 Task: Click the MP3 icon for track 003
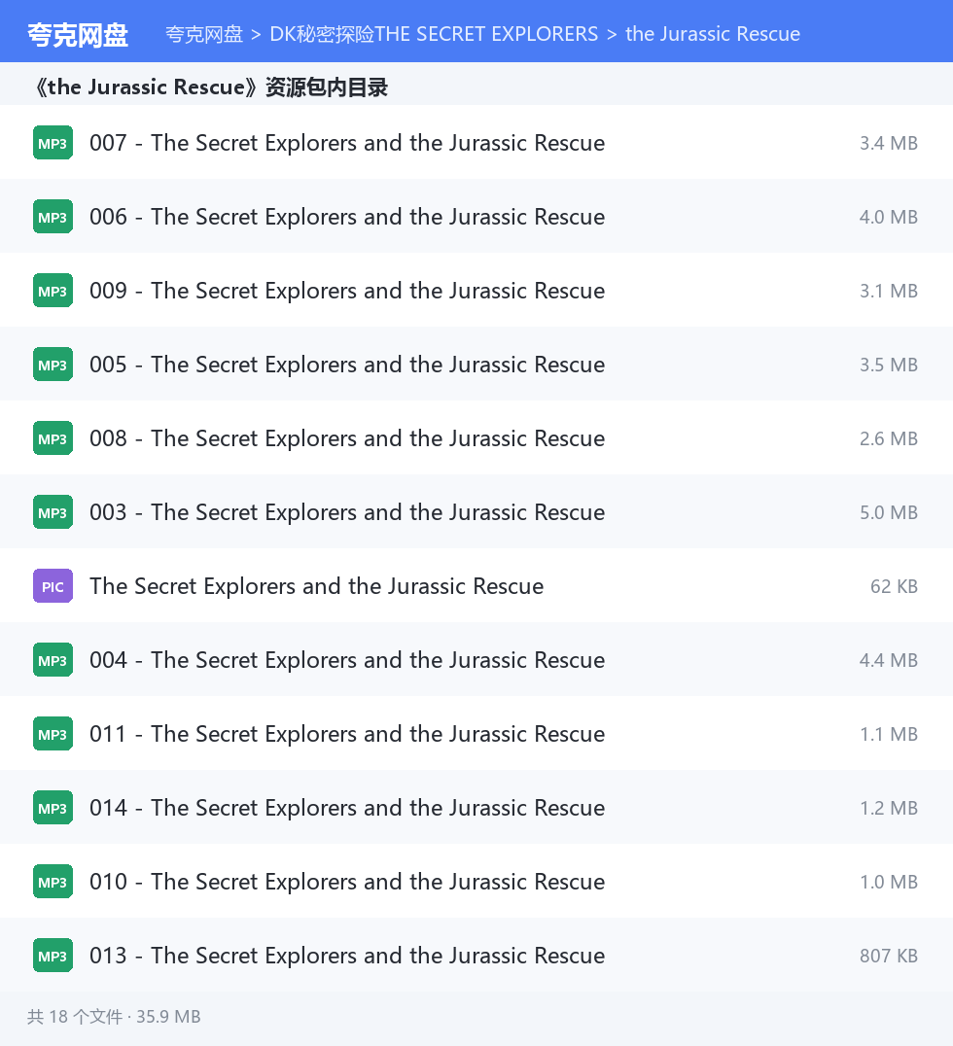(x=53, y=512)
